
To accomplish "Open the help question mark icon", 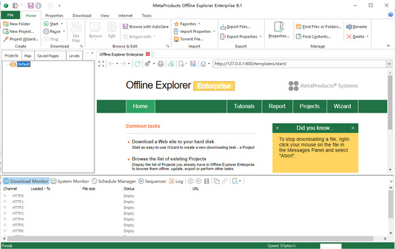I will [390, 14].
